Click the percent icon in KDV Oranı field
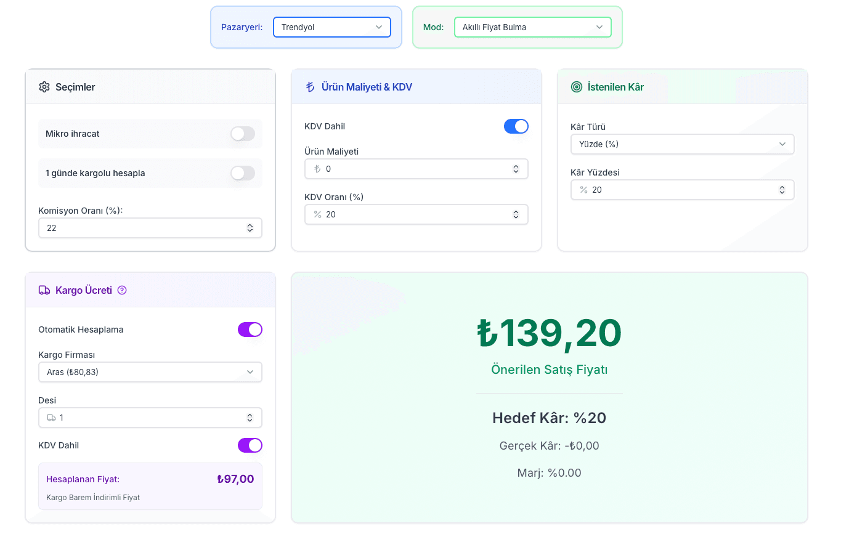The image size is (849, 550). pyautogui.click(x=317, y=214)
